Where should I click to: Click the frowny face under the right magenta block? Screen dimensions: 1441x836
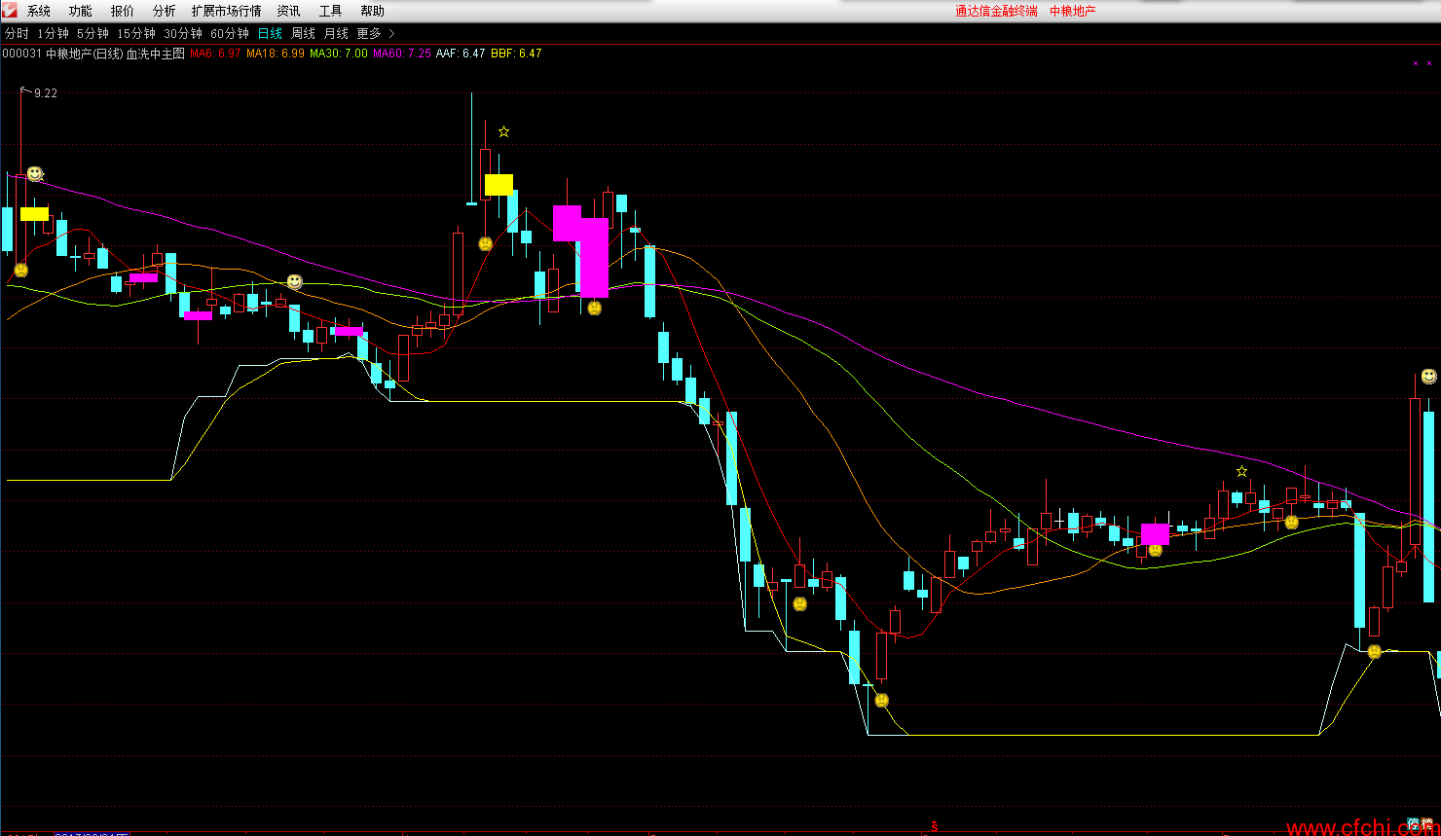tap(1155, 549)
